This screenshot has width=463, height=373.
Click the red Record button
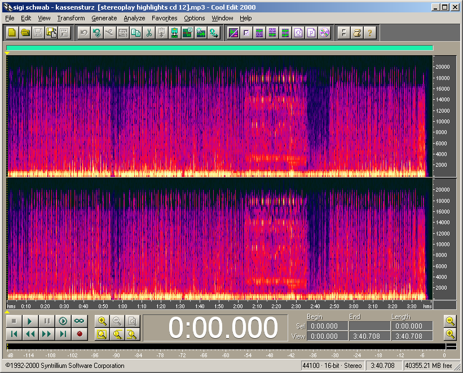[x=80, y=334]
